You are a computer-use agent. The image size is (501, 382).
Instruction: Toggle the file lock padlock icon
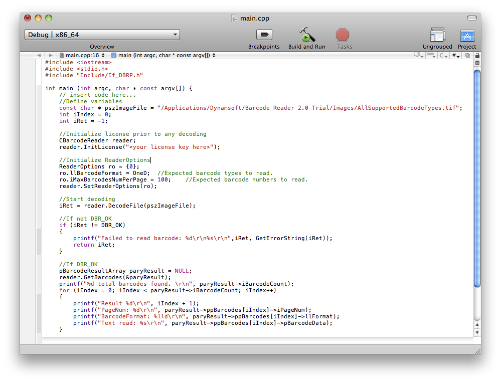click(x=477, y=55)
